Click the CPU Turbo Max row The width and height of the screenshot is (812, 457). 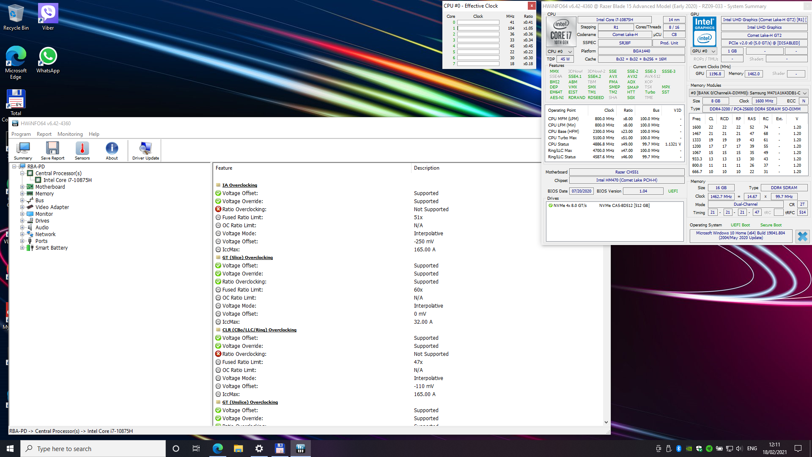pos(615,138)
